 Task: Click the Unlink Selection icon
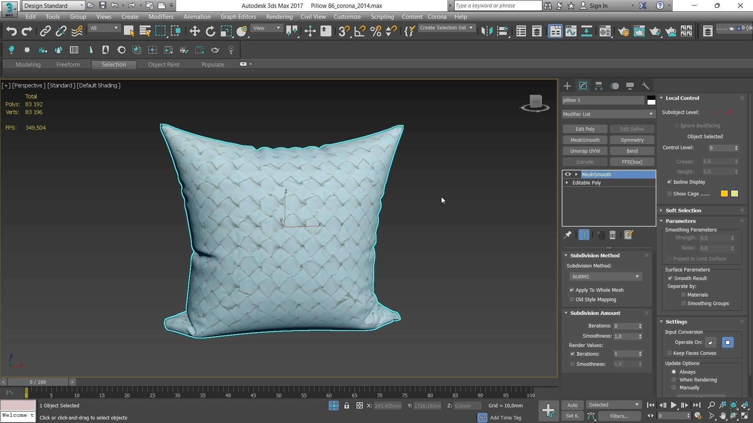pos(61,31)
